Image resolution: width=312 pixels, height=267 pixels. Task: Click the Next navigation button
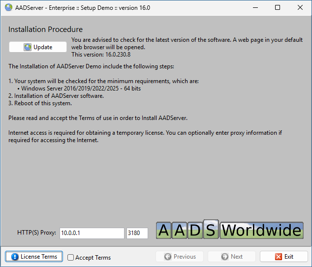pos(231,257)
